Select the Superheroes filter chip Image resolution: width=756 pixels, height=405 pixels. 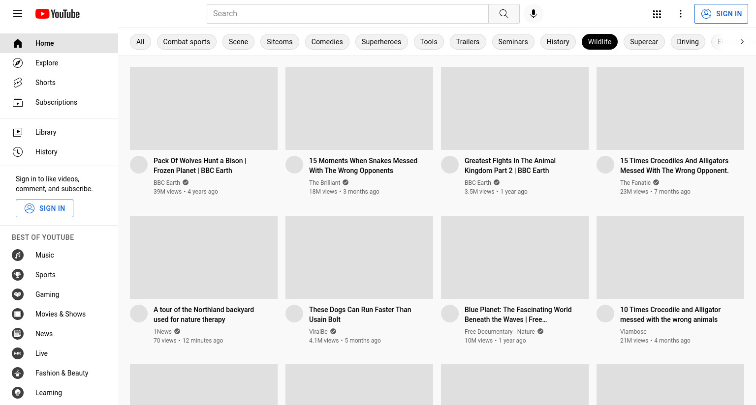tap(381, 42)
